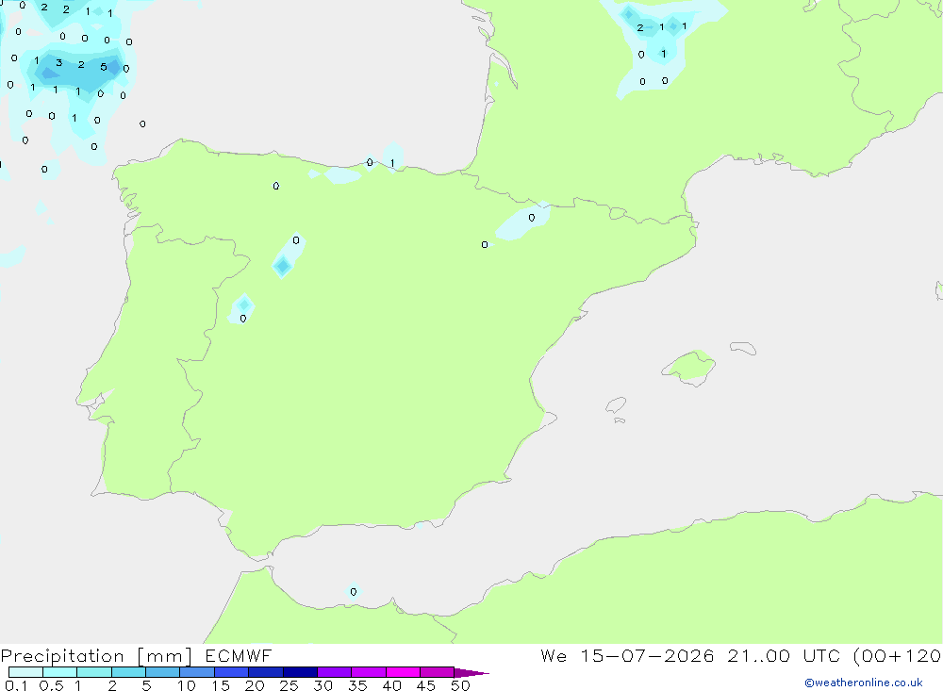Click the 'ECMWF' model label
The height and width of the screenshot is (691, 943).
(239, 655)
